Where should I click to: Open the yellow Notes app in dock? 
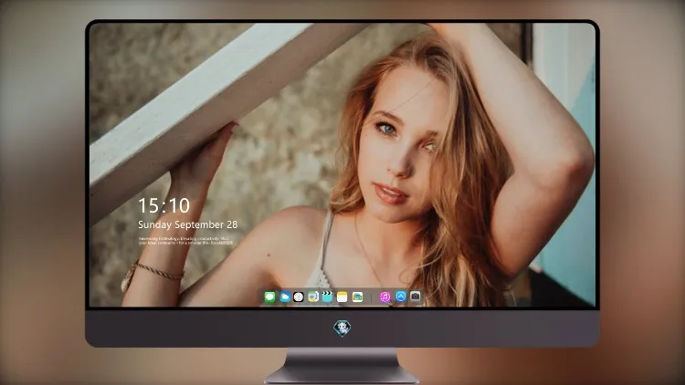[x=342, y=297]
